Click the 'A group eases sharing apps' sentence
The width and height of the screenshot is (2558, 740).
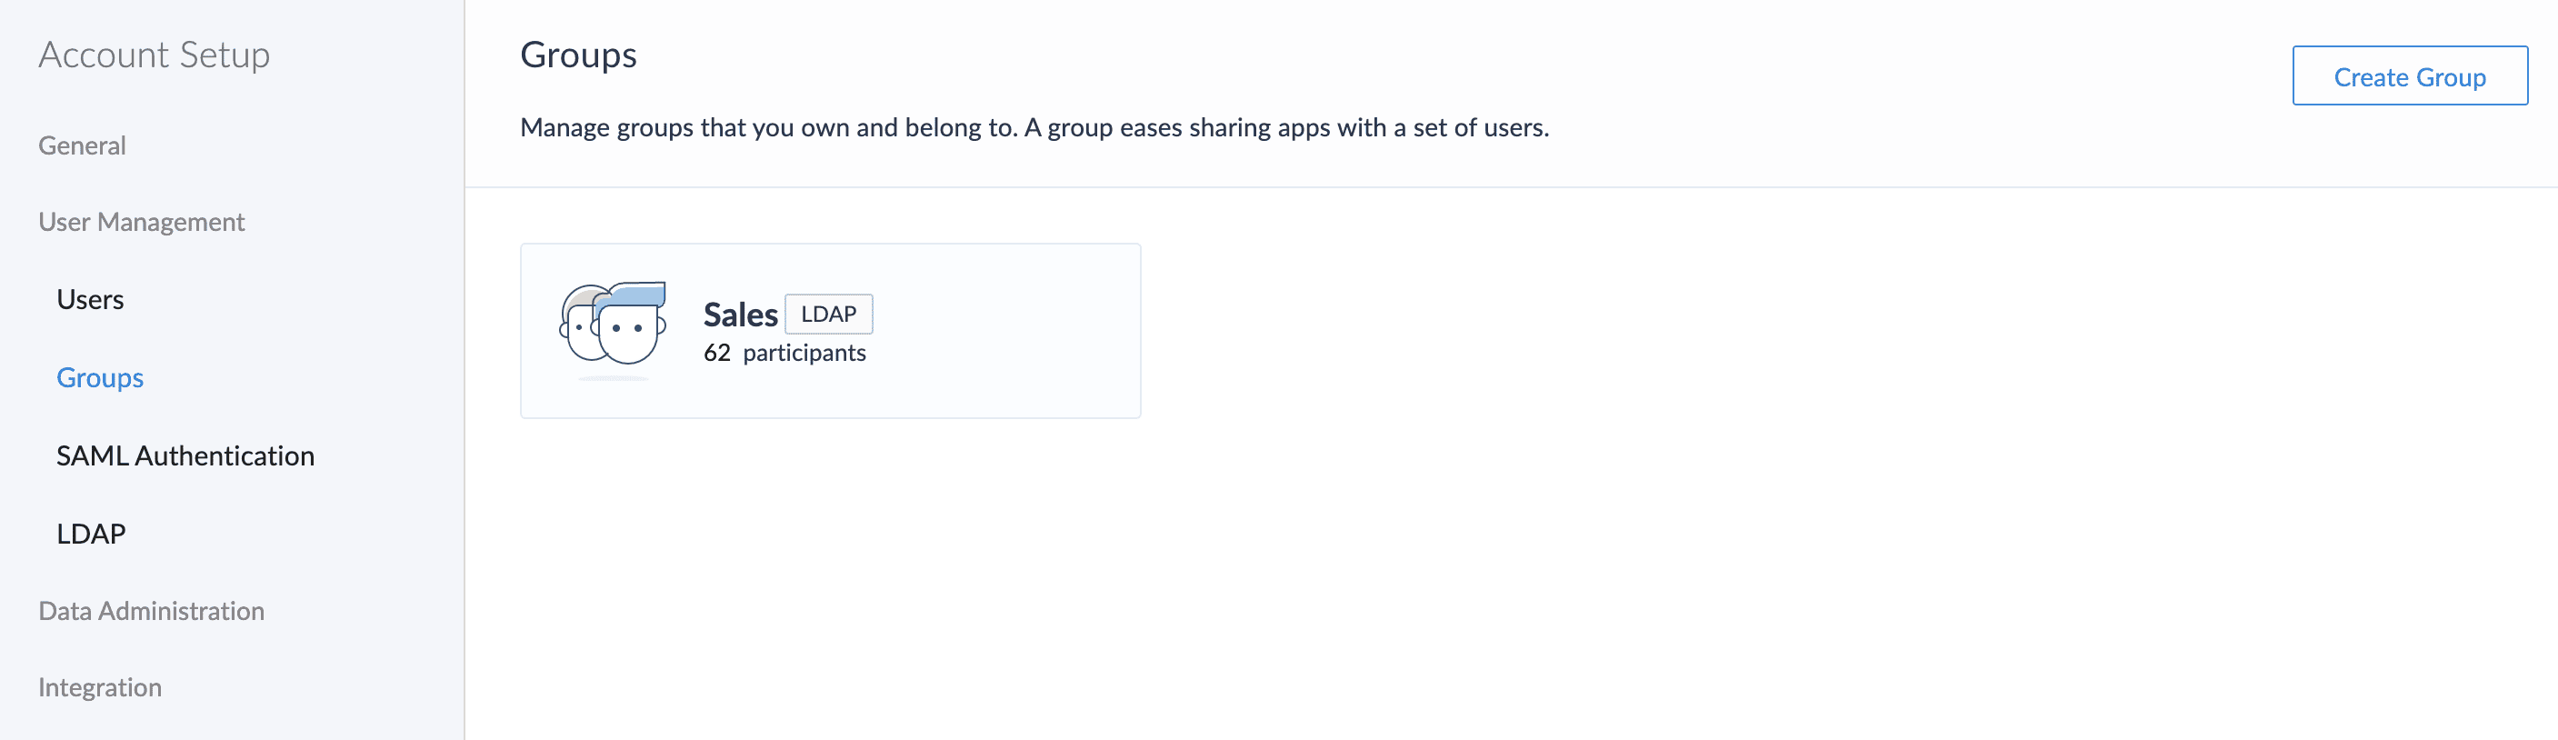pos(1286,127)
